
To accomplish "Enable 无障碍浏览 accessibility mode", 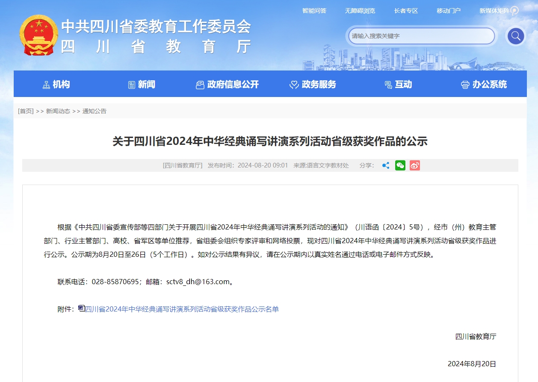I will 360,11.
